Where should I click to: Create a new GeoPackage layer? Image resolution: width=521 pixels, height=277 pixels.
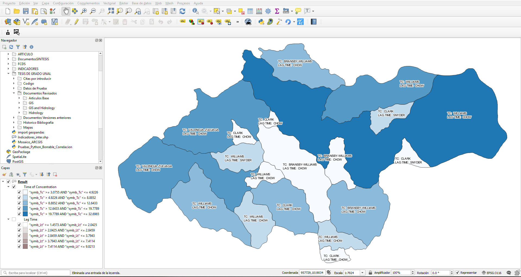[x=17, y=22]
